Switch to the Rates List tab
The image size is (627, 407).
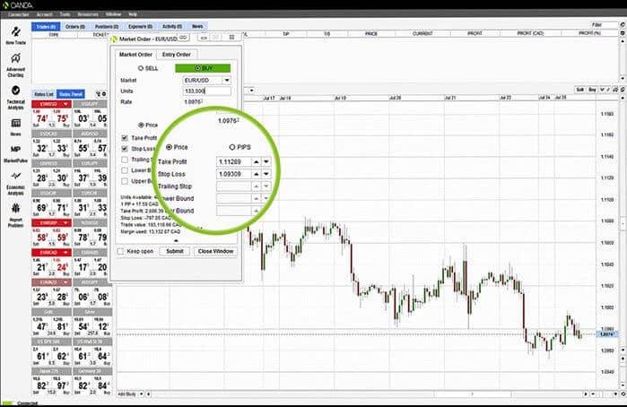tap(44, 94)
